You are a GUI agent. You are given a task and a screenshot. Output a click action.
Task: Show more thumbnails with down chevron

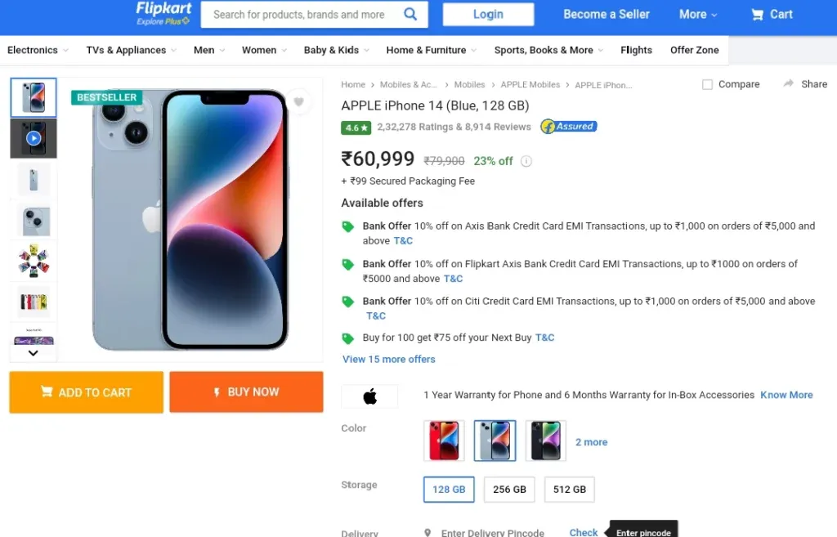coord(33,353)
